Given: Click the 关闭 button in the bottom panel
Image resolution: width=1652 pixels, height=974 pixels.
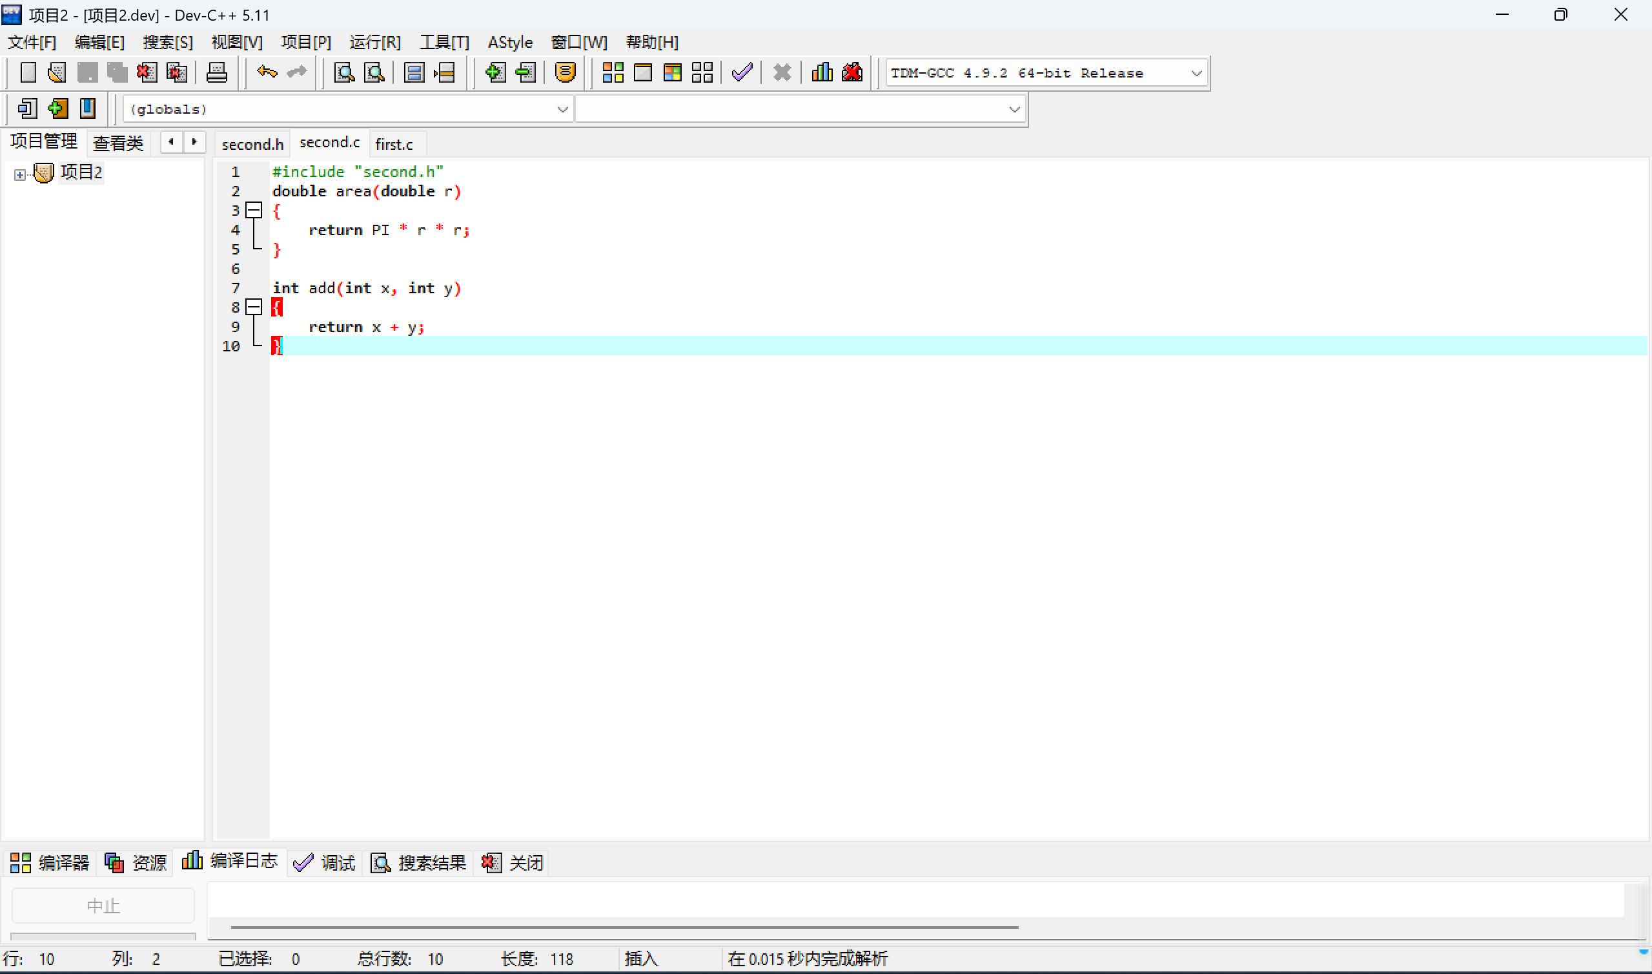Looking at the screenshot, I should pyautogui.click(x=513, y=862).
